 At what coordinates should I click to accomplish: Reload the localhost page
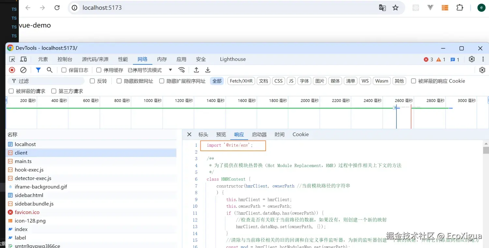pyautogui.click(x=57, y=7)
